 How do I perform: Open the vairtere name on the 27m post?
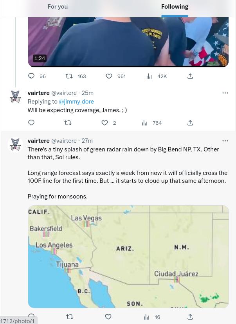(x=38, y=140)
